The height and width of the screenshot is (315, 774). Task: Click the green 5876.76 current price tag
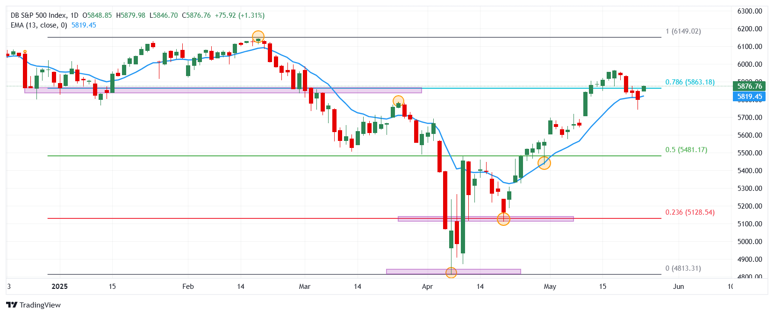click(x=749, y=86)
